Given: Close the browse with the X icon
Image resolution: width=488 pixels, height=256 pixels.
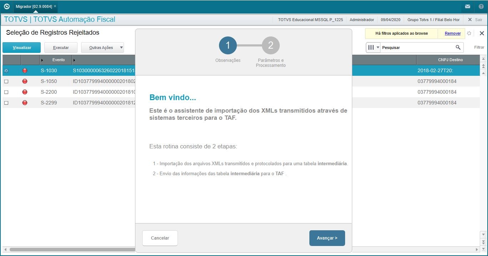Looking at the screenshot, I should [x=482, y=33].
